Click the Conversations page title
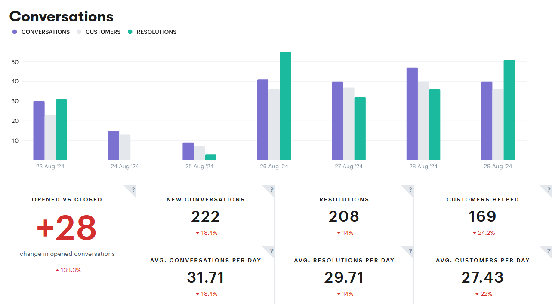Screen dimensions: 552x304 tap(61, 16)
